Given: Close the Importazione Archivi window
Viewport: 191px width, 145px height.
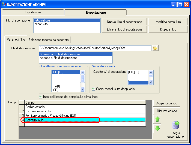Looking at the screenshot, I should 186,5.
